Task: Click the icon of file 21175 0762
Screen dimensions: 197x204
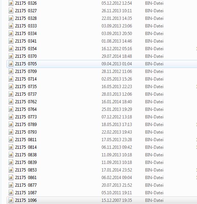Action: 11,101
